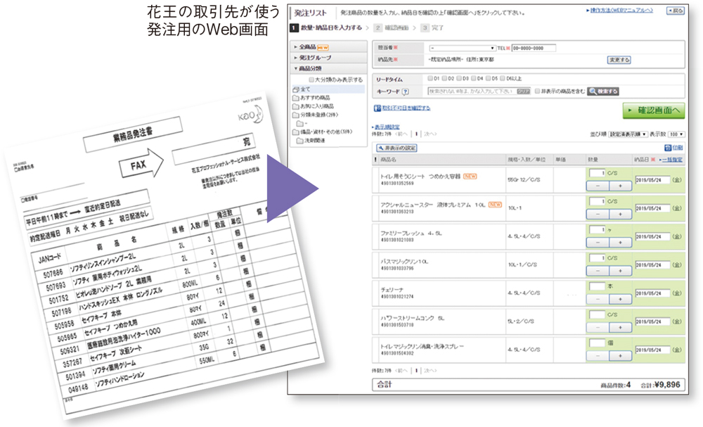The image size is (703, 427).
Task: Select the 全て category in sidebar
Action: point(304,90)
